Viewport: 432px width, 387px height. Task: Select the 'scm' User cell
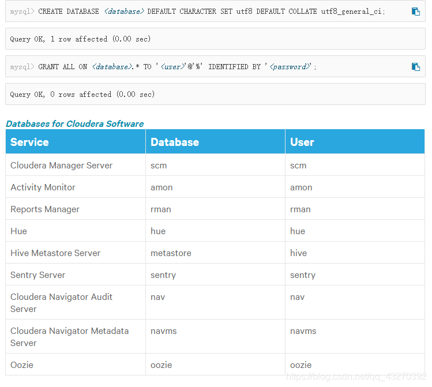pos(355,165)
